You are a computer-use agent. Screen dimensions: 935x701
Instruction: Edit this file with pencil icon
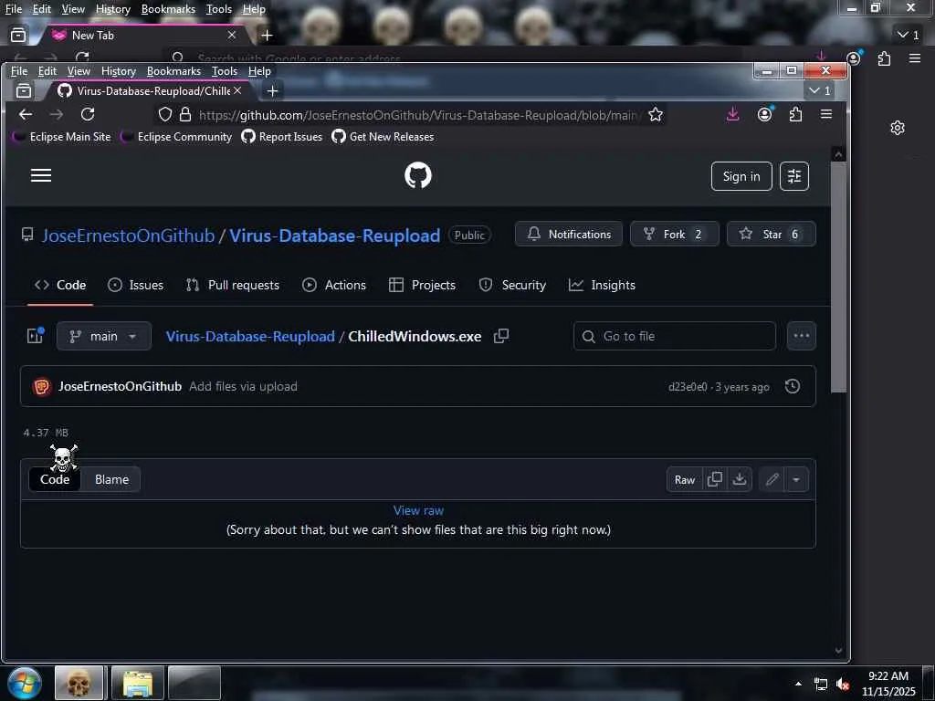(x=772, y=479)
